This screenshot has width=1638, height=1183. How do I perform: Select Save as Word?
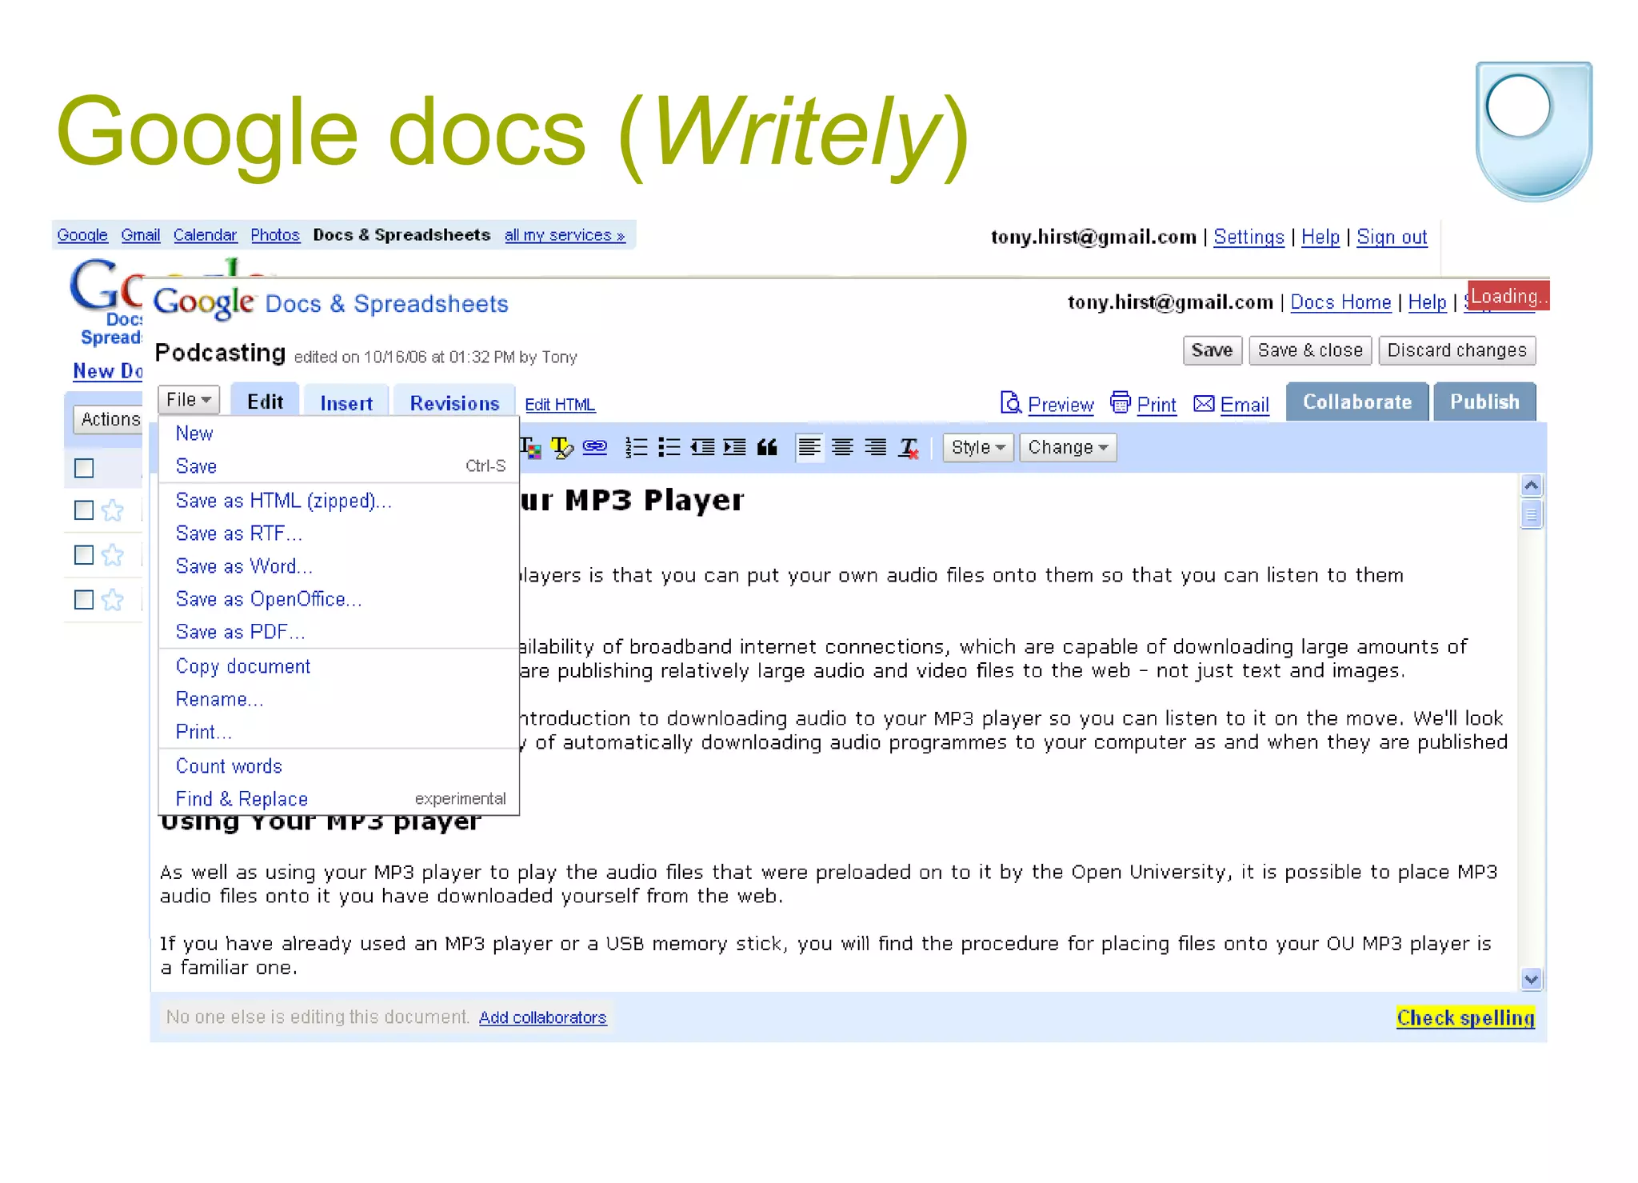pyautogui.click(x=339, y=566)
